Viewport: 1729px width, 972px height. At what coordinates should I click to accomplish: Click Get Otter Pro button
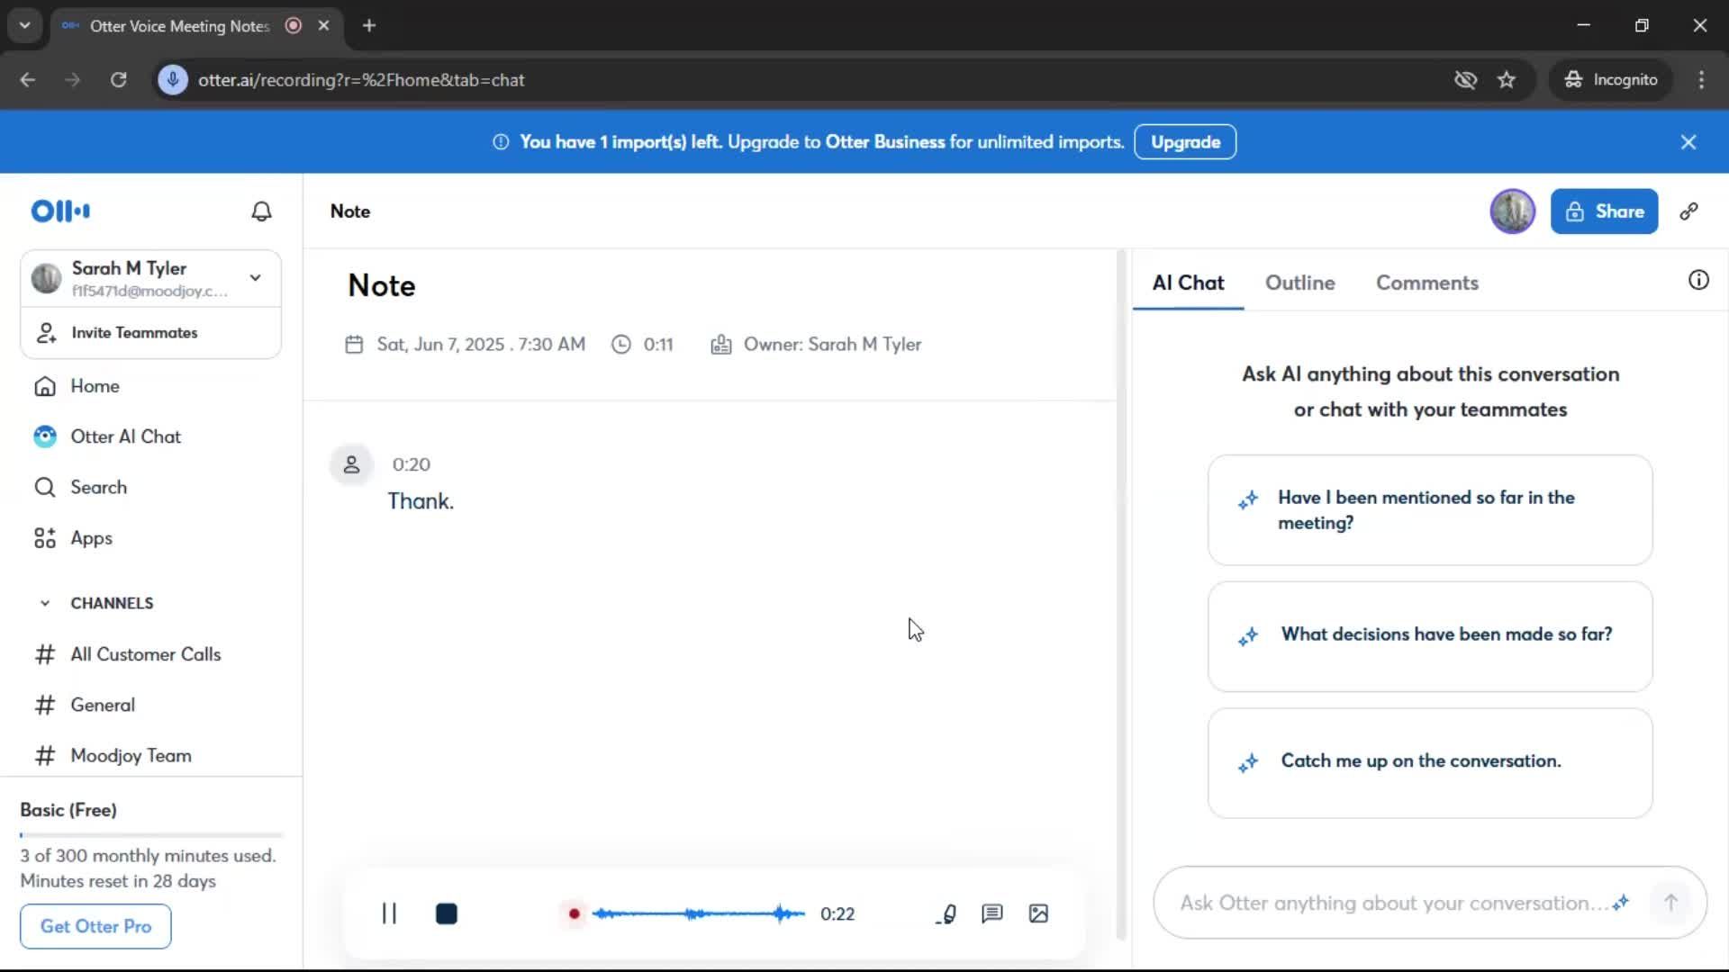tap(95, 926)
